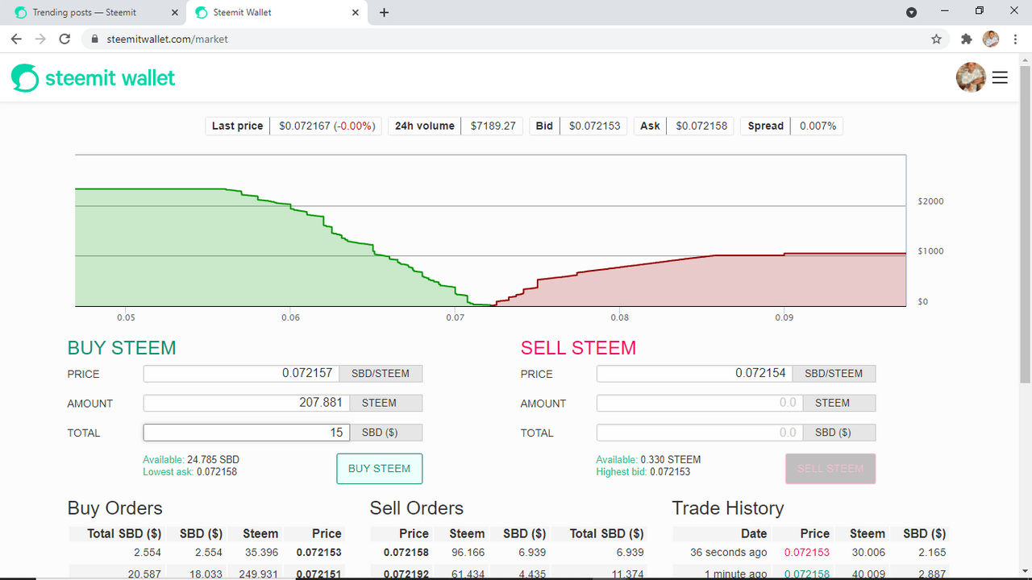Click the browser forward arrow
Viewport: 1032px width, 580px height.
[x=40, y=39]
